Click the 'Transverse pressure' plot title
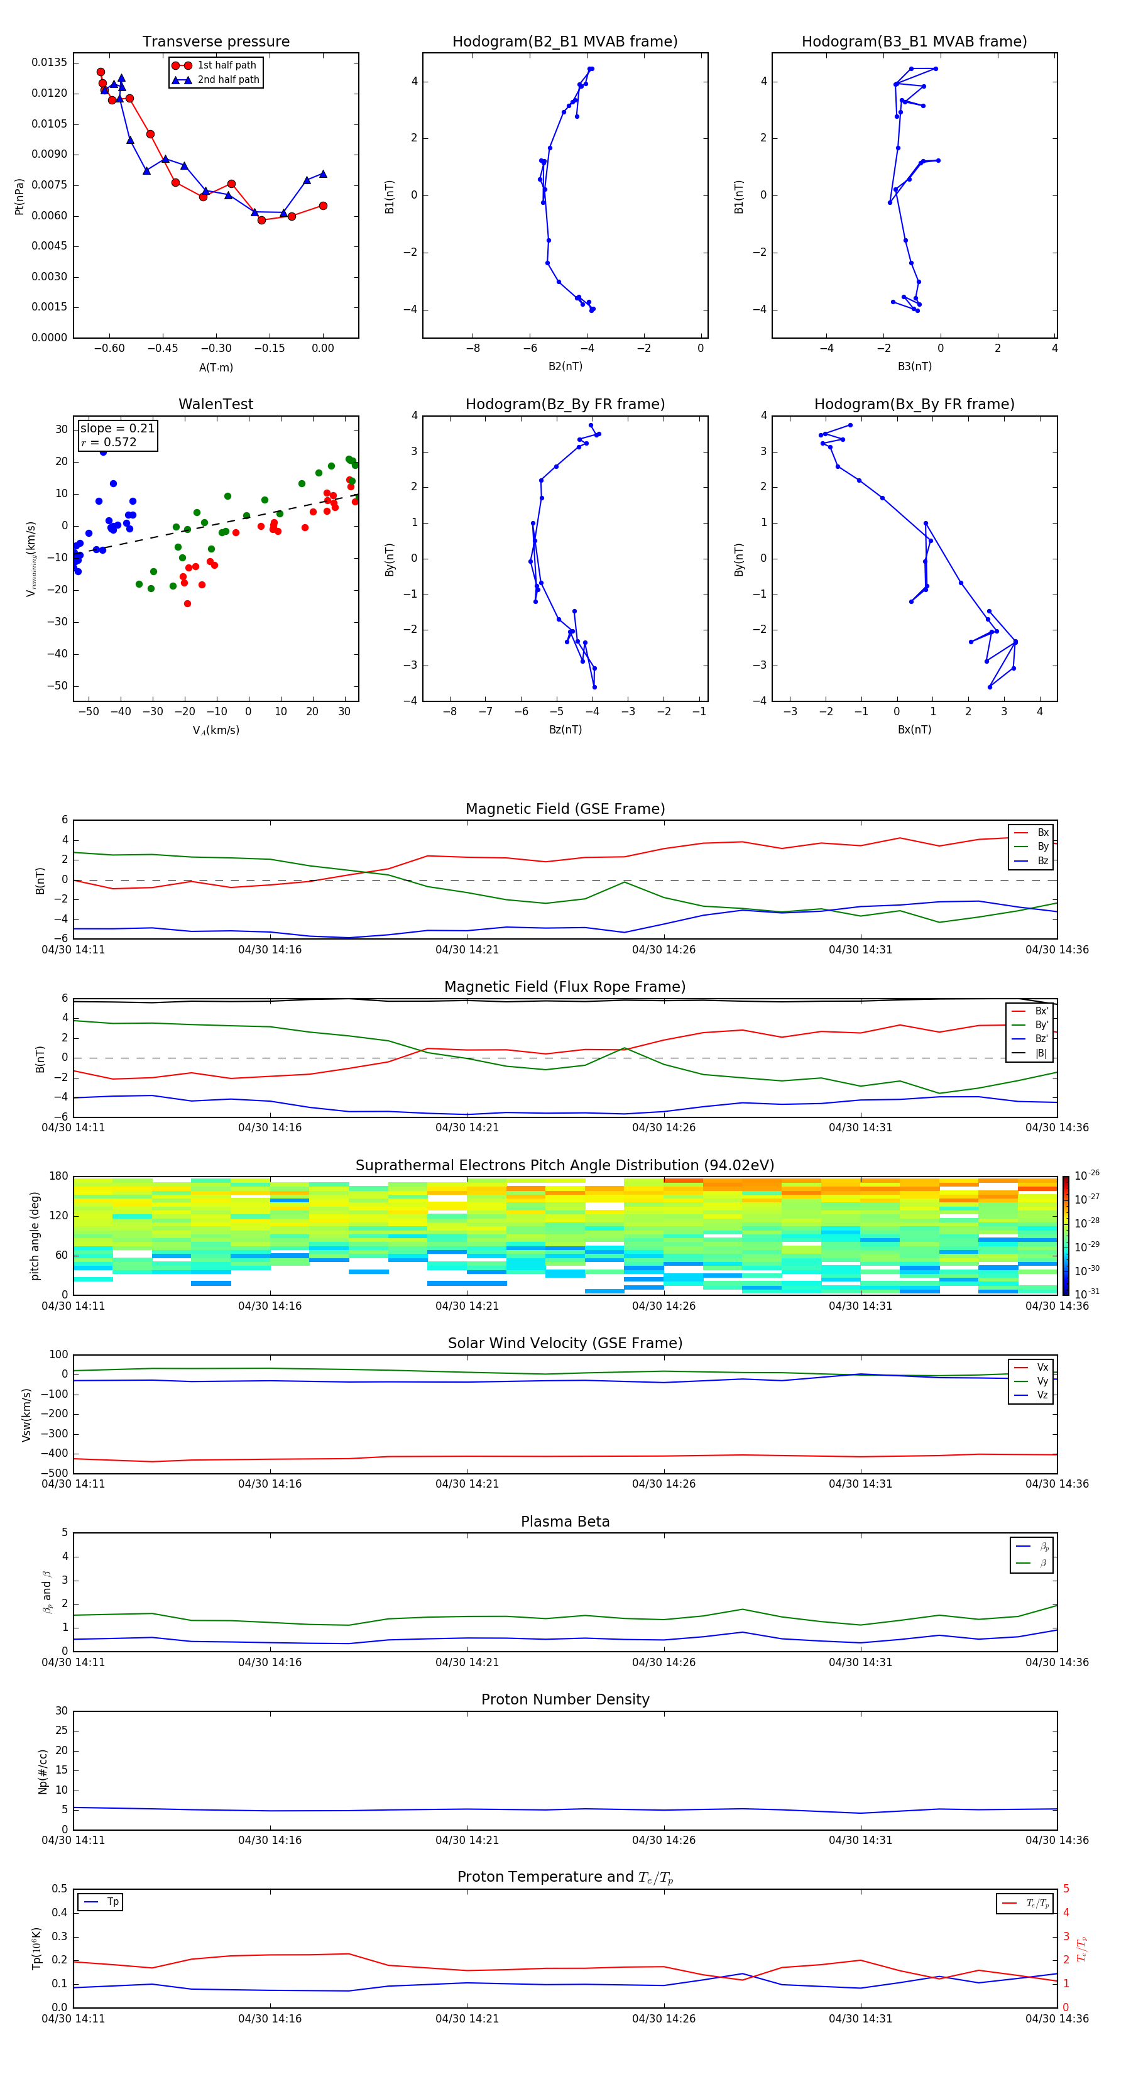The image size is (1131, 2074). tap(216, 42)
